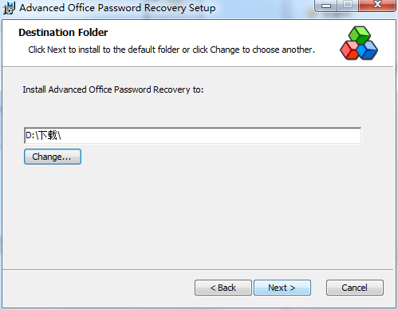Open the folder browser via Change...
The image size is (398, 310).
53,157
